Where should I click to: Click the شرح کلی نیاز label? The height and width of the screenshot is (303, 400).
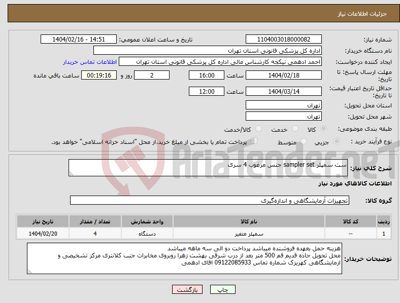[371, 168]
